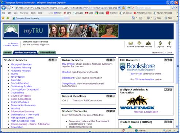180x133 pixels.
Task: Click the security lock icon in address bar
Action: (123, 8)
